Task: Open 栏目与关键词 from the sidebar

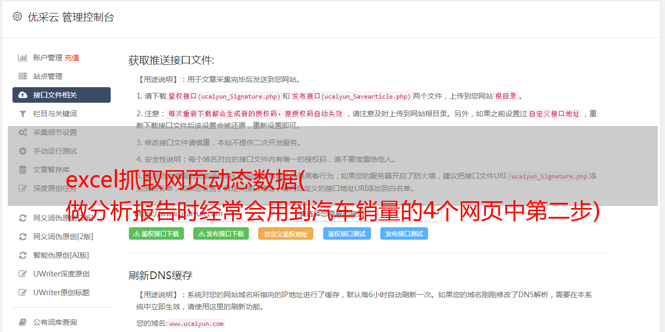Action: (55, 114)
